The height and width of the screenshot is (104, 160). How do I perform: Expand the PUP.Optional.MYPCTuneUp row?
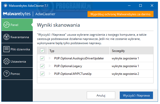[x=50, y=74]
